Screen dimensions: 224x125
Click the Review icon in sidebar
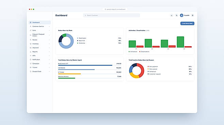[31, 40]
